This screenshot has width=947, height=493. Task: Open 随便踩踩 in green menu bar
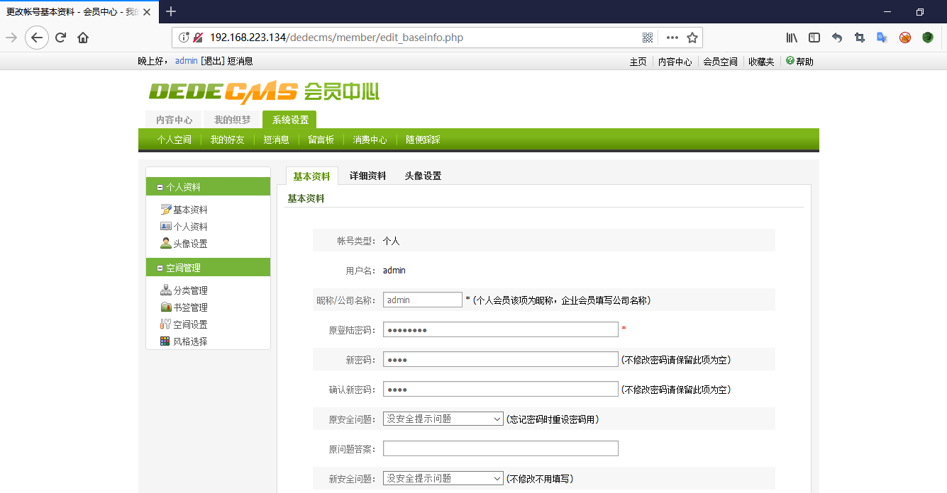pos(423,140)
